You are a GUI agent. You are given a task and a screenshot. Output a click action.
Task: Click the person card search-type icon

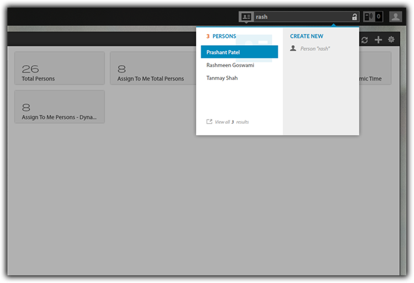[246, 17]
